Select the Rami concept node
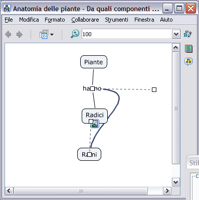The image size is (199, 200). (89, 154)
